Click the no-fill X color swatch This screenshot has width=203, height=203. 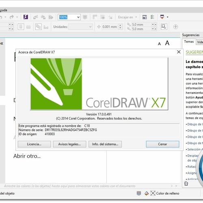pos(153,193)
